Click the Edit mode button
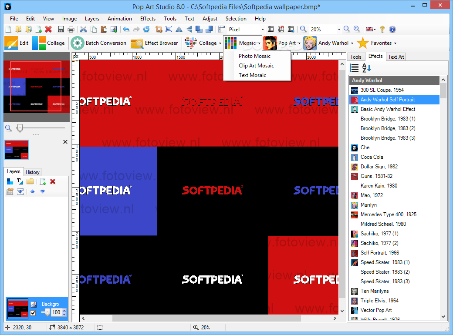Screen dimensions: 453x335 click(17, 43)
